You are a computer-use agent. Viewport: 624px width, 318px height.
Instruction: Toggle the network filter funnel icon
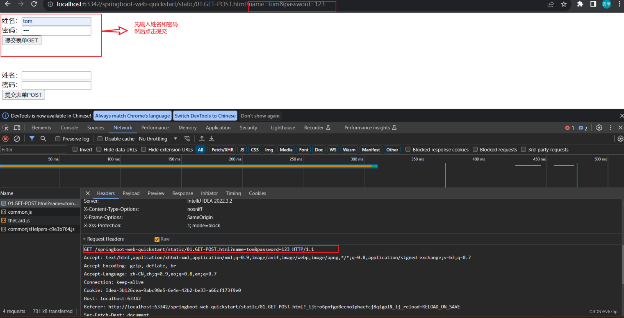point(32,139)
